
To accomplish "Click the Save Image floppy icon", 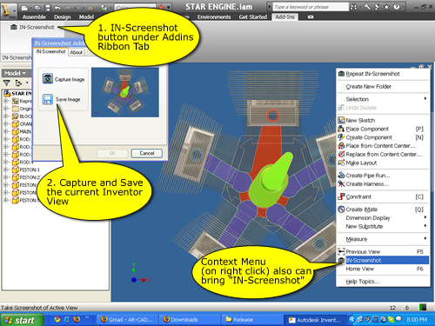I will pyautogui.click(x=48, y=99).
